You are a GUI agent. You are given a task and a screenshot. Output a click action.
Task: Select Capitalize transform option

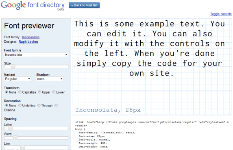[20, 92]
